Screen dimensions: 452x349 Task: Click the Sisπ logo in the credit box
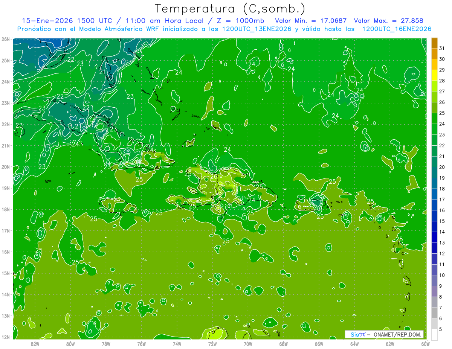[358, 334]
